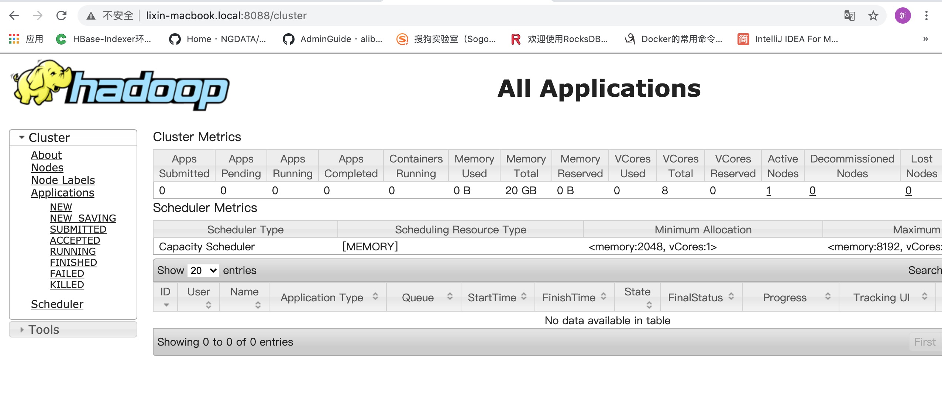Filter applications by KILLED state
This screenshot has width=942, height=401.
point(67,285)
